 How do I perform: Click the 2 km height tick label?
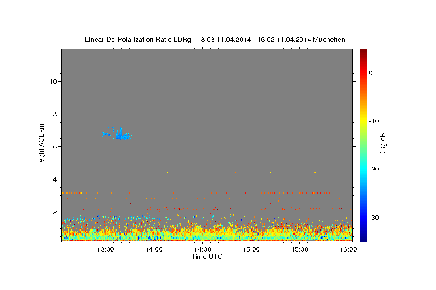point(55,212)
